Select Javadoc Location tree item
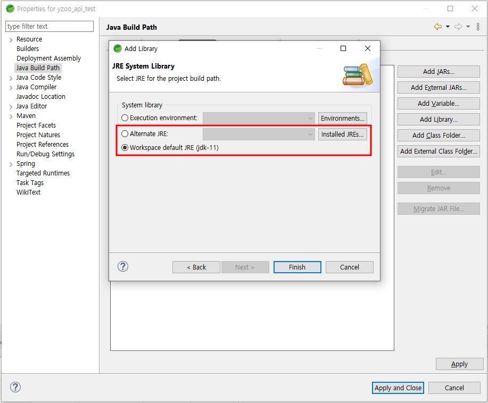This screenshot has height=403, width=488. click(41, 96)
